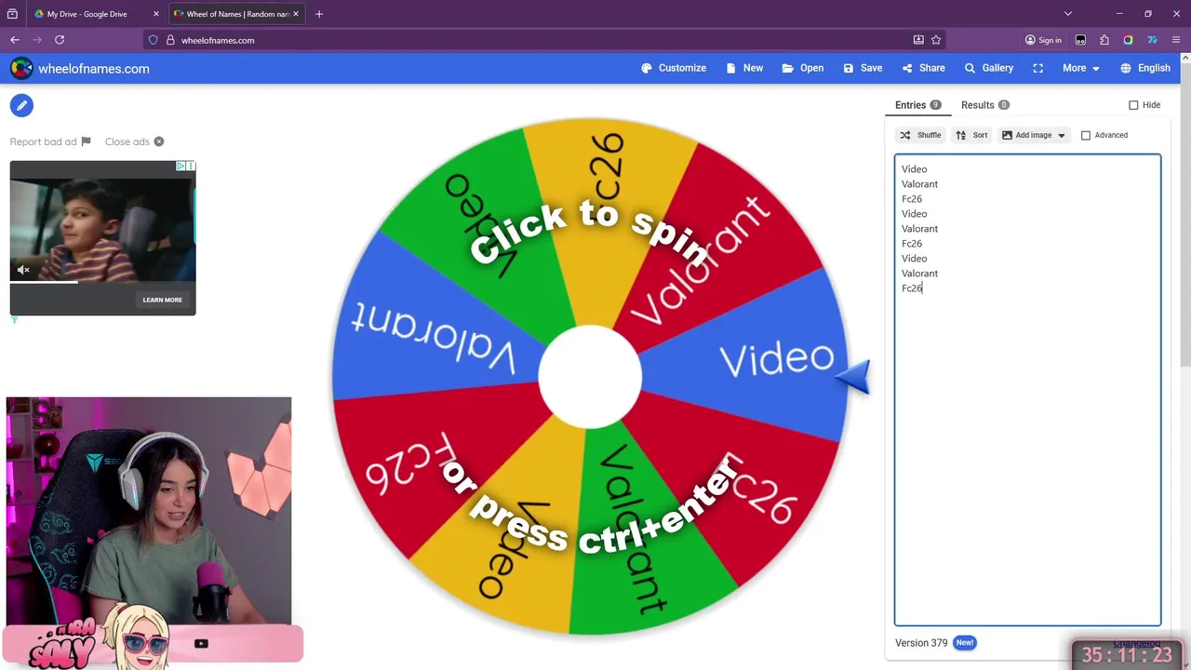Click the Version 379 text
The image size is (1191, 670).
pyautogui.click(x=921, y=642)
